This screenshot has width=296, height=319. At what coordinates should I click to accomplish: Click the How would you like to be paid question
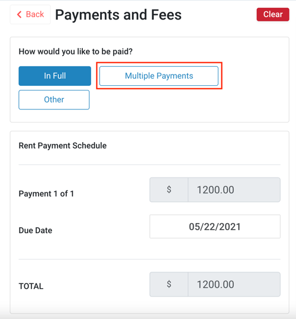click(75, 51)
